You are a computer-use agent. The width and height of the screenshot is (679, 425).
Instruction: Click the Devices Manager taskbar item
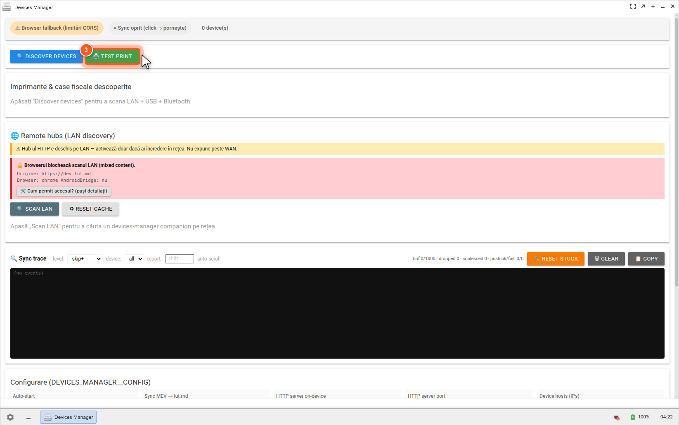(x=68, y=417)
